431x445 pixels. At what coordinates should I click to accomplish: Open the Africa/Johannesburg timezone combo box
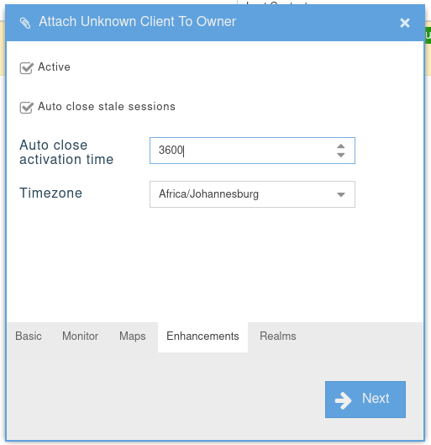pyautogui.click(x=252, y=194)
